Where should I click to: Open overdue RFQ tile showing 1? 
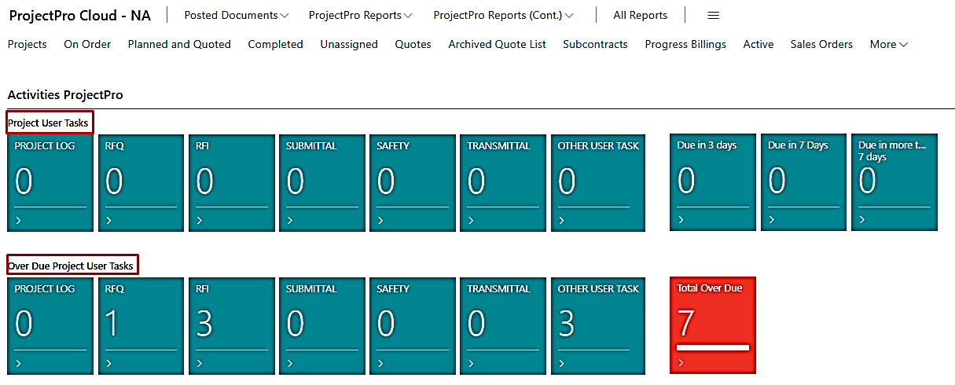[x=141, y=326]
